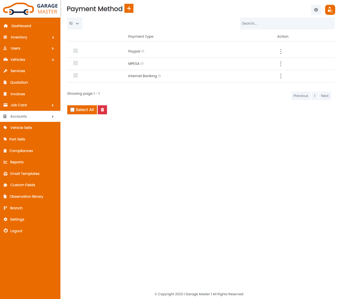Click the user profile icon top right
Screen dimensions: 344x299
[330, 10]
